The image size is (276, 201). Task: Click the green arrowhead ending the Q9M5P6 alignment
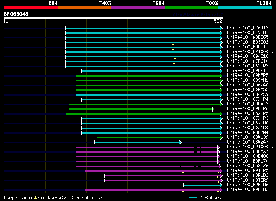click(x=213, y=109)
